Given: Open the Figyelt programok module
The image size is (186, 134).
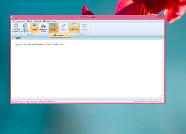Looking at the screenshot, I should (x=25, y=28).
